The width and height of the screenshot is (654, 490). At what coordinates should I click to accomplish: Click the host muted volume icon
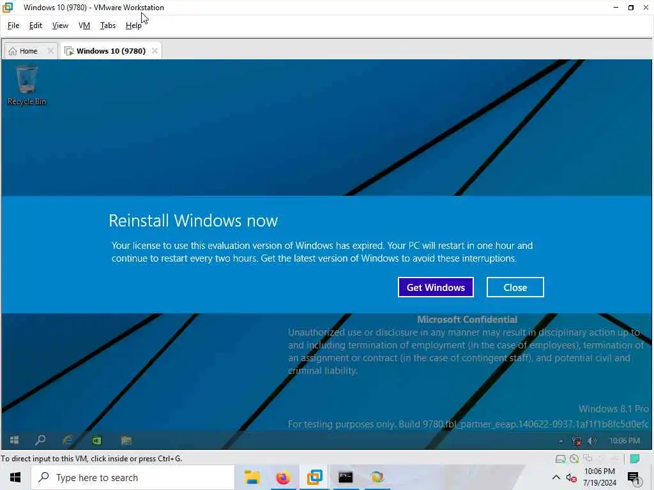[x=572, y=478]
